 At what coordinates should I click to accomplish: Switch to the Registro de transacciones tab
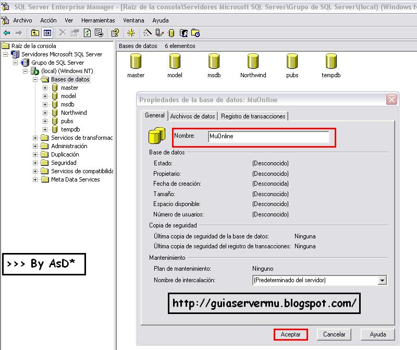click(253, 116)
